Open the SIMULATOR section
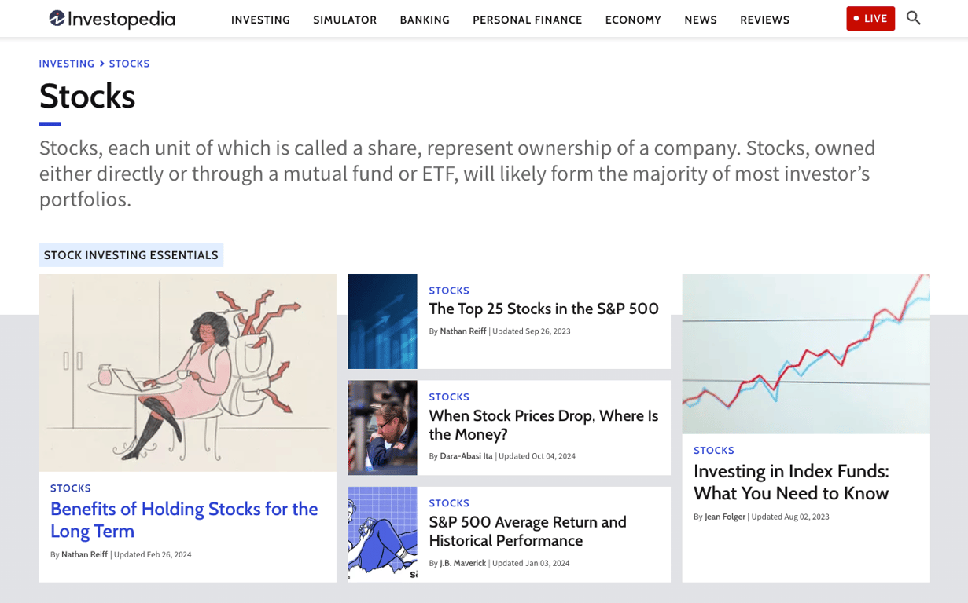 click(344, 20)
